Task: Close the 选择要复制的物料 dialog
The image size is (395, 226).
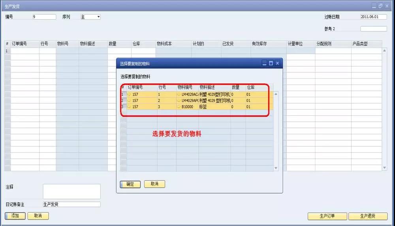Action: [277, 63]
